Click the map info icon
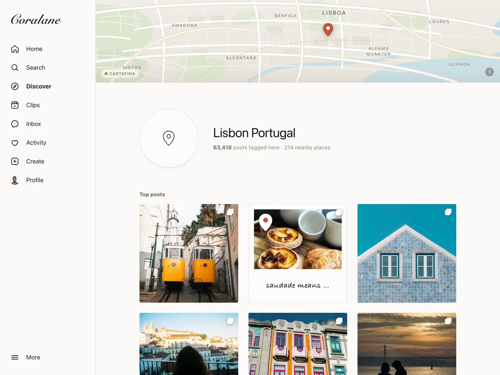500x375 pixels. coord(489,72)
